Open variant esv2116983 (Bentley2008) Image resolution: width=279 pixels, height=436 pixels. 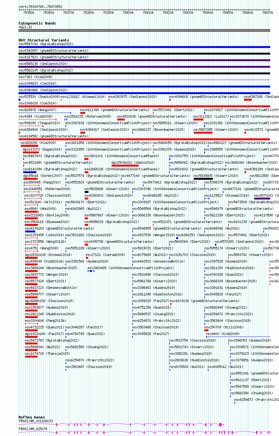[x=47, y=215]
